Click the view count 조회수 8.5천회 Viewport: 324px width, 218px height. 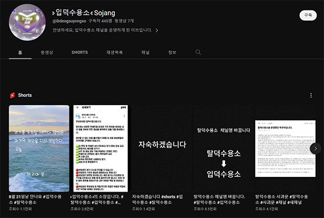pyautogui.click(x=205, y=209)
